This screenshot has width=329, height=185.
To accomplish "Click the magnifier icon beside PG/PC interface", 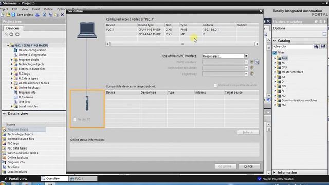I will [x=257, y=62].
